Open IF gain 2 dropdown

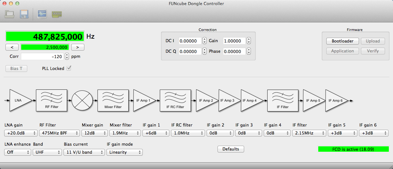(x=220, y=133)
